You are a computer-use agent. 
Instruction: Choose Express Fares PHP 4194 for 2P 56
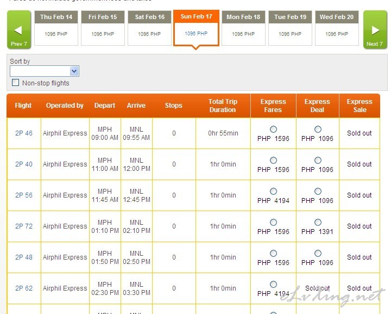click(x=273, y=191)
